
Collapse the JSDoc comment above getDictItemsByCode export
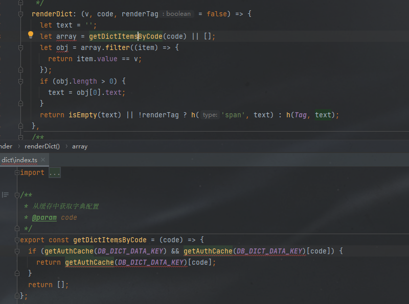pyautogui.click(x=17, y=195)
